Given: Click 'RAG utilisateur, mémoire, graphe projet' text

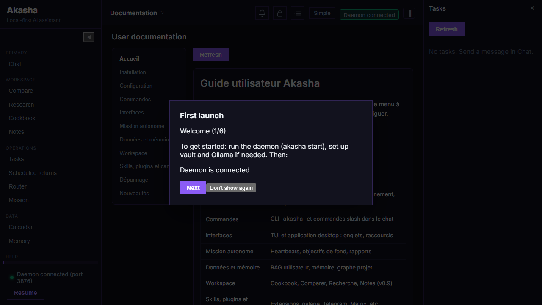Looking at the screenshot, I should click(321, 267).
